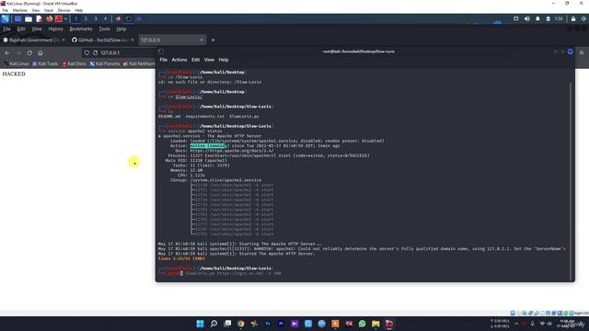Switch to GitHub Slow-Loris tab
Viewport: 589px width, 331px height.
coord(103,40)
